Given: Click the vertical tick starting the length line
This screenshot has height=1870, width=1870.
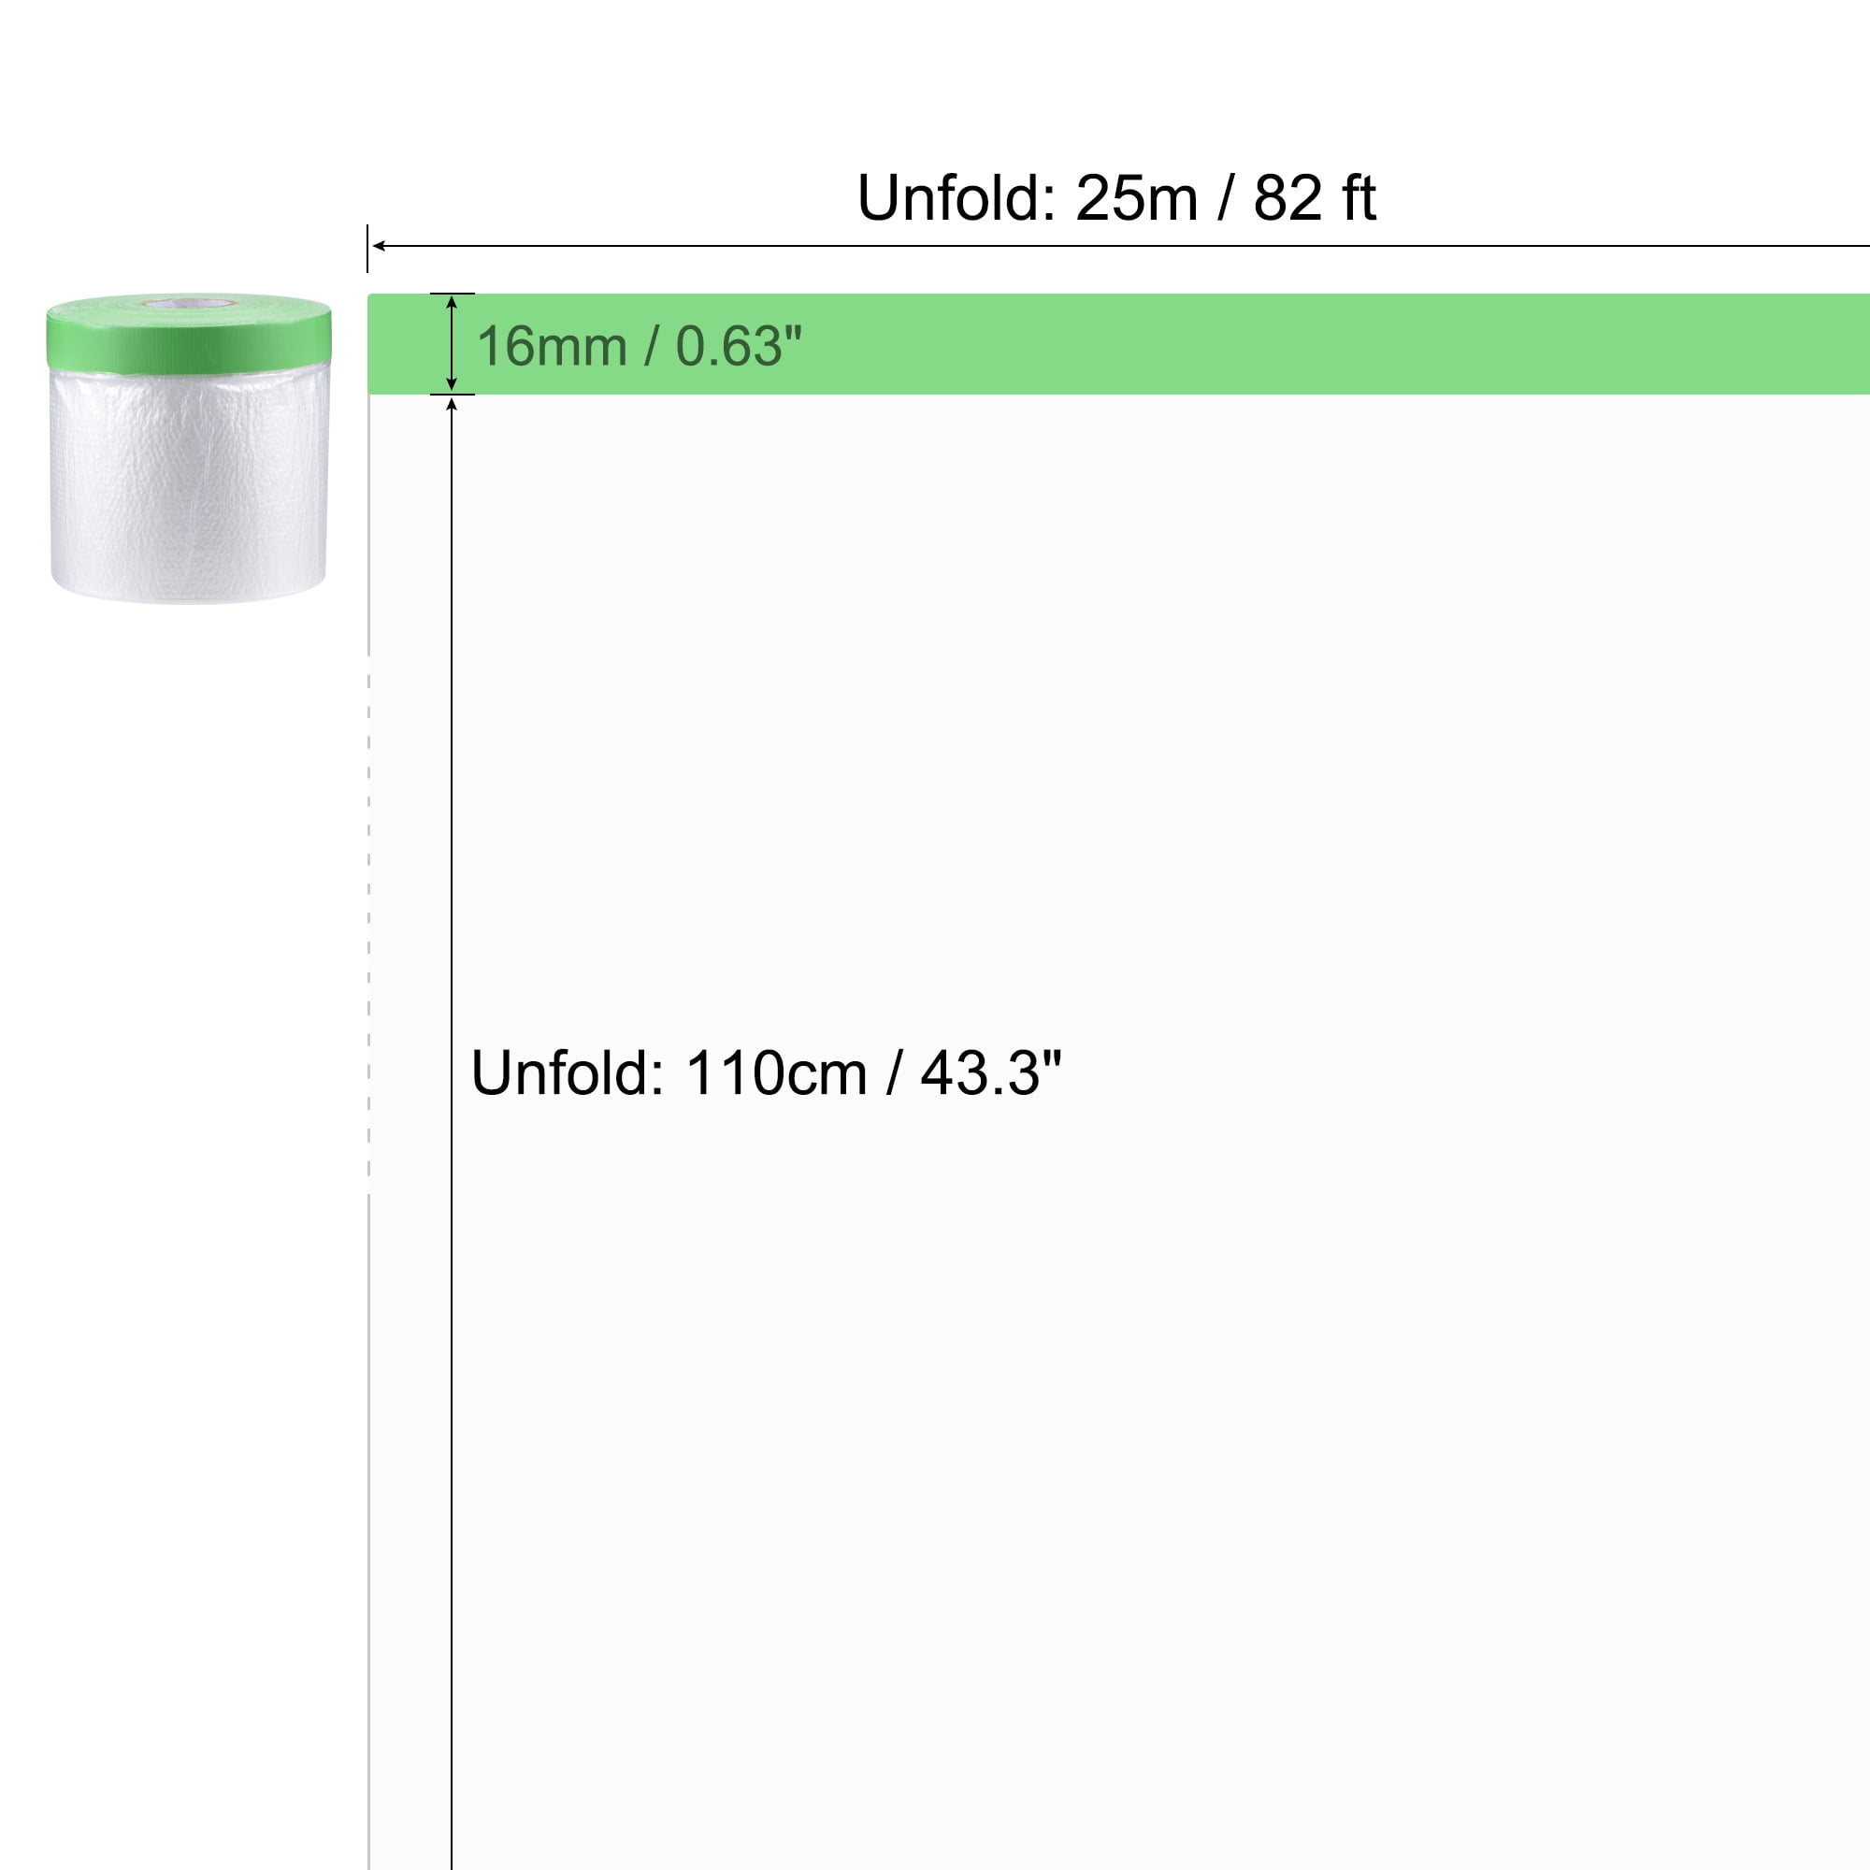Looking at the screenshot, I should click(x=367, y=248).
